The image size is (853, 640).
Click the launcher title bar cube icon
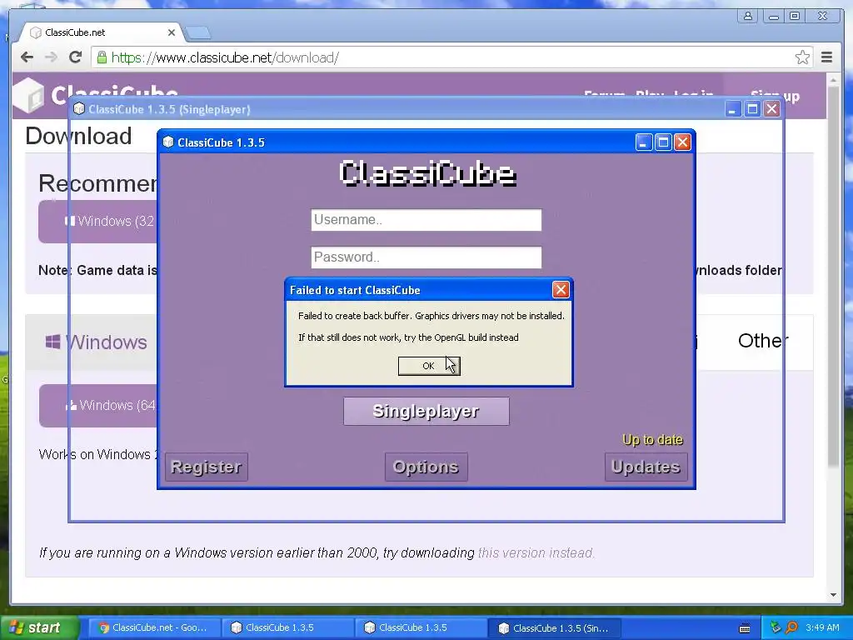168,142
